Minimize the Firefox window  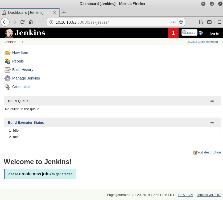tap(203, 4)
